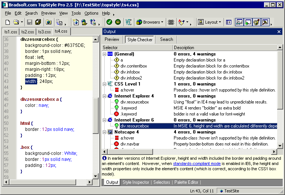
Task: Click the warning icon beside selector a
Action: [117, 60]
